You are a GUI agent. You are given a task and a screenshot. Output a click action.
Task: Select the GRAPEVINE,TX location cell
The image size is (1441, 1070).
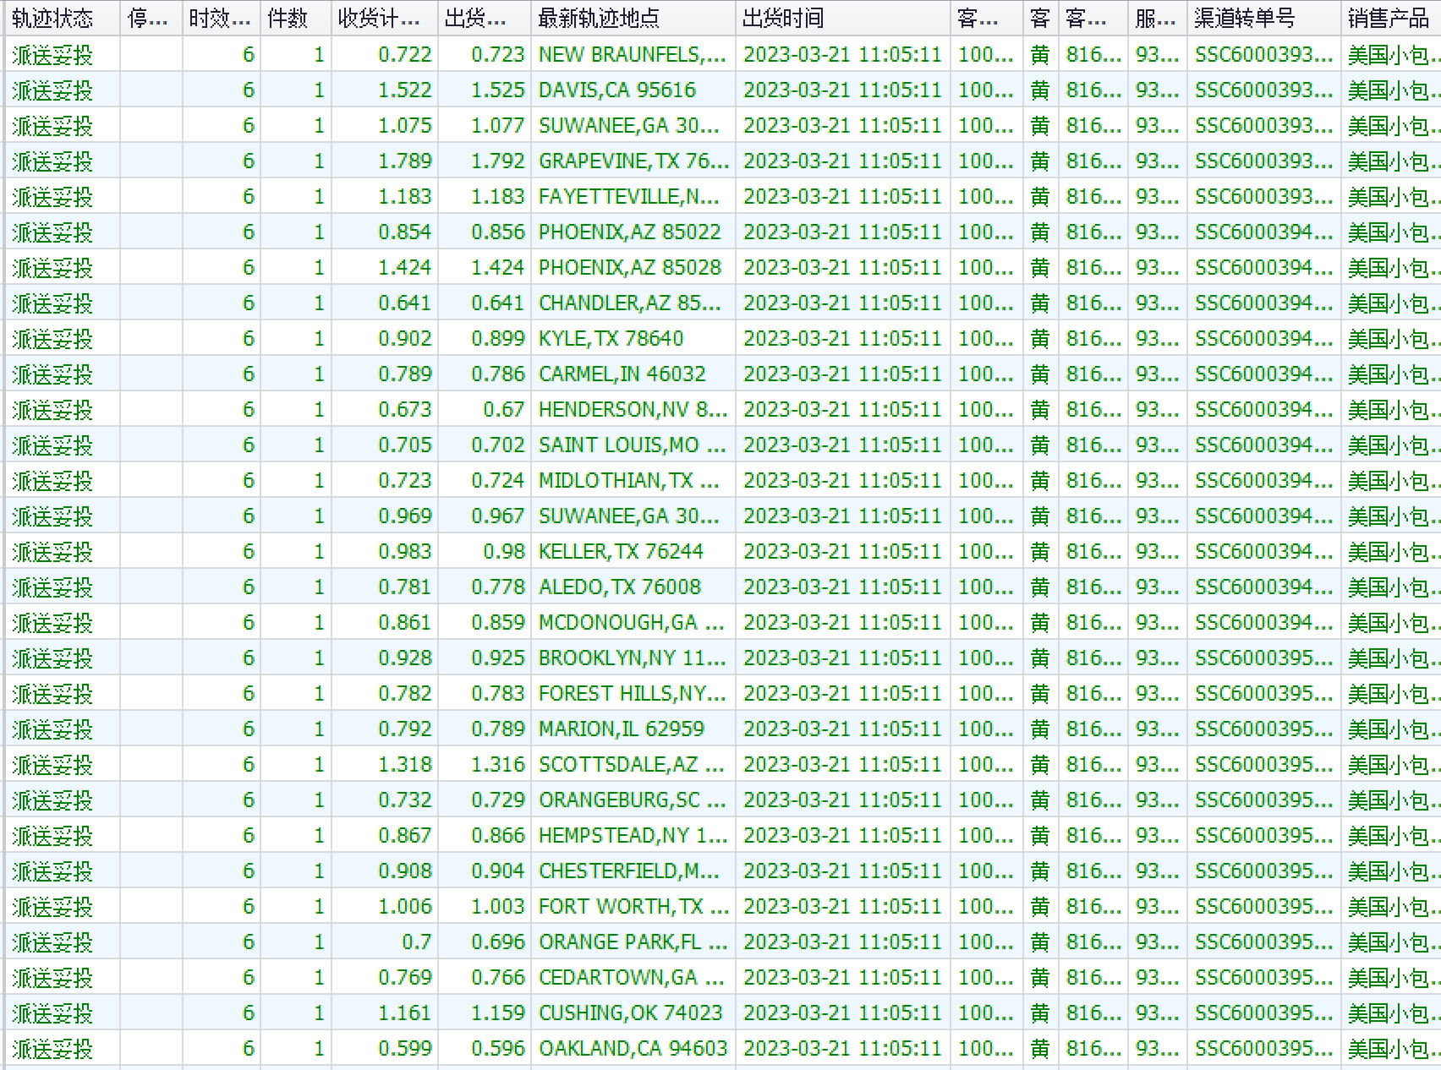pos(633,161)
